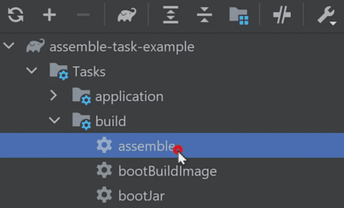Collapse the Tasks folder chevron
Screen dimensions: 344x208
tap(32, 71)
